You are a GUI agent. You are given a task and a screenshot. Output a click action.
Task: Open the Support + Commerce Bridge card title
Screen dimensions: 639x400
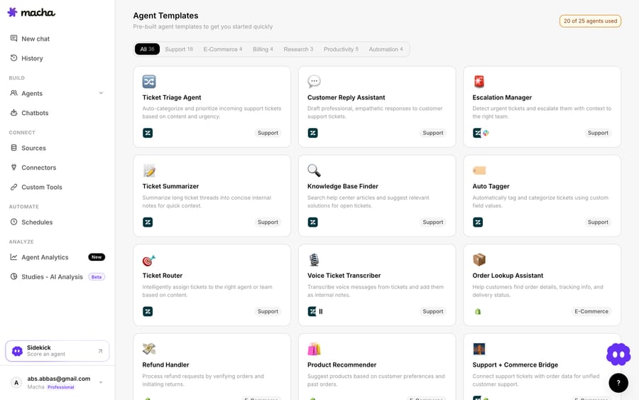(x=515, y=365)
